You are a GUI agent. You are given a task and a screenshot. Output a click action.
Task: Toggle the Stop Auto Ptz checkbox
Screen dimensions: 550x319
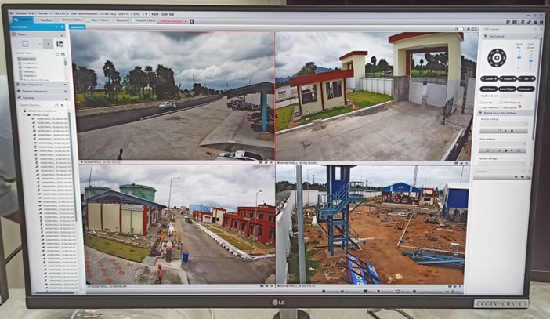[480, 107]
